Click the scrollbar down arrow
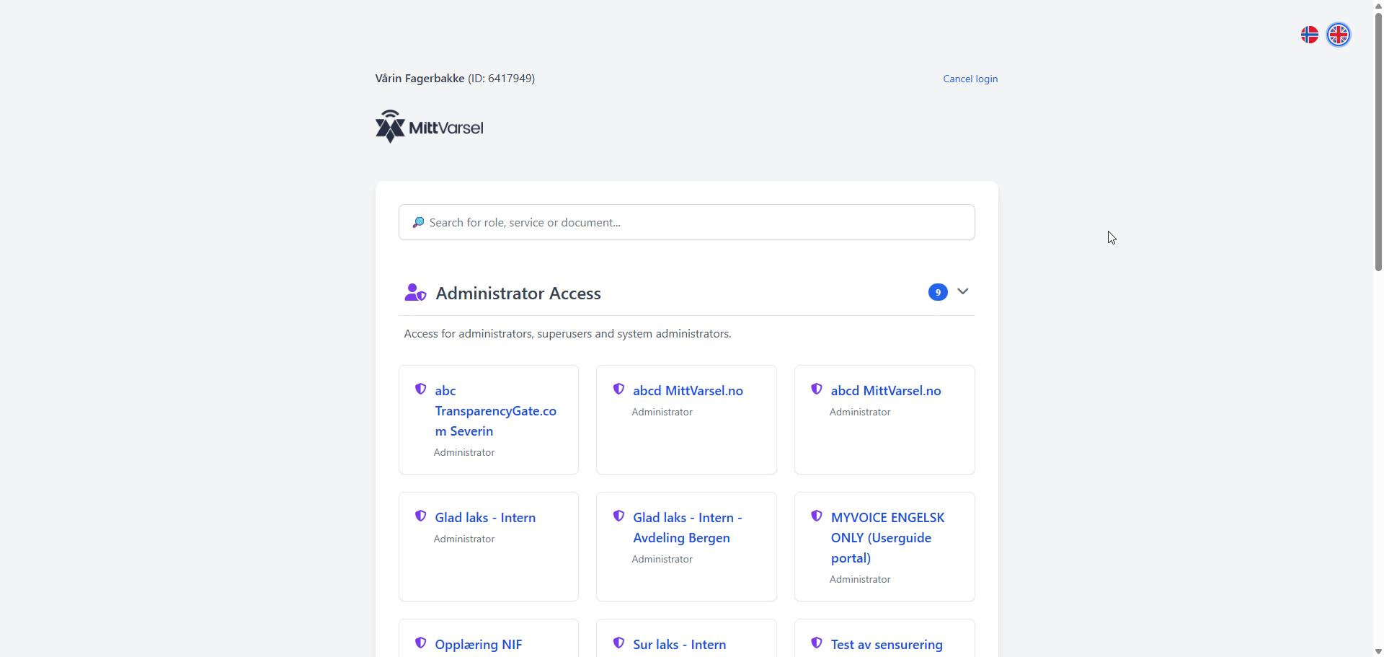Screen dimensions: 1384x657 tap(1378, 651)
